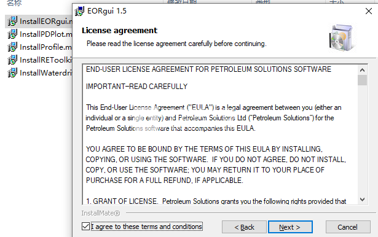Click the InstallEORgui installer file icon
This screenshot has width=378, height=237.
click(x=12, y=21)
